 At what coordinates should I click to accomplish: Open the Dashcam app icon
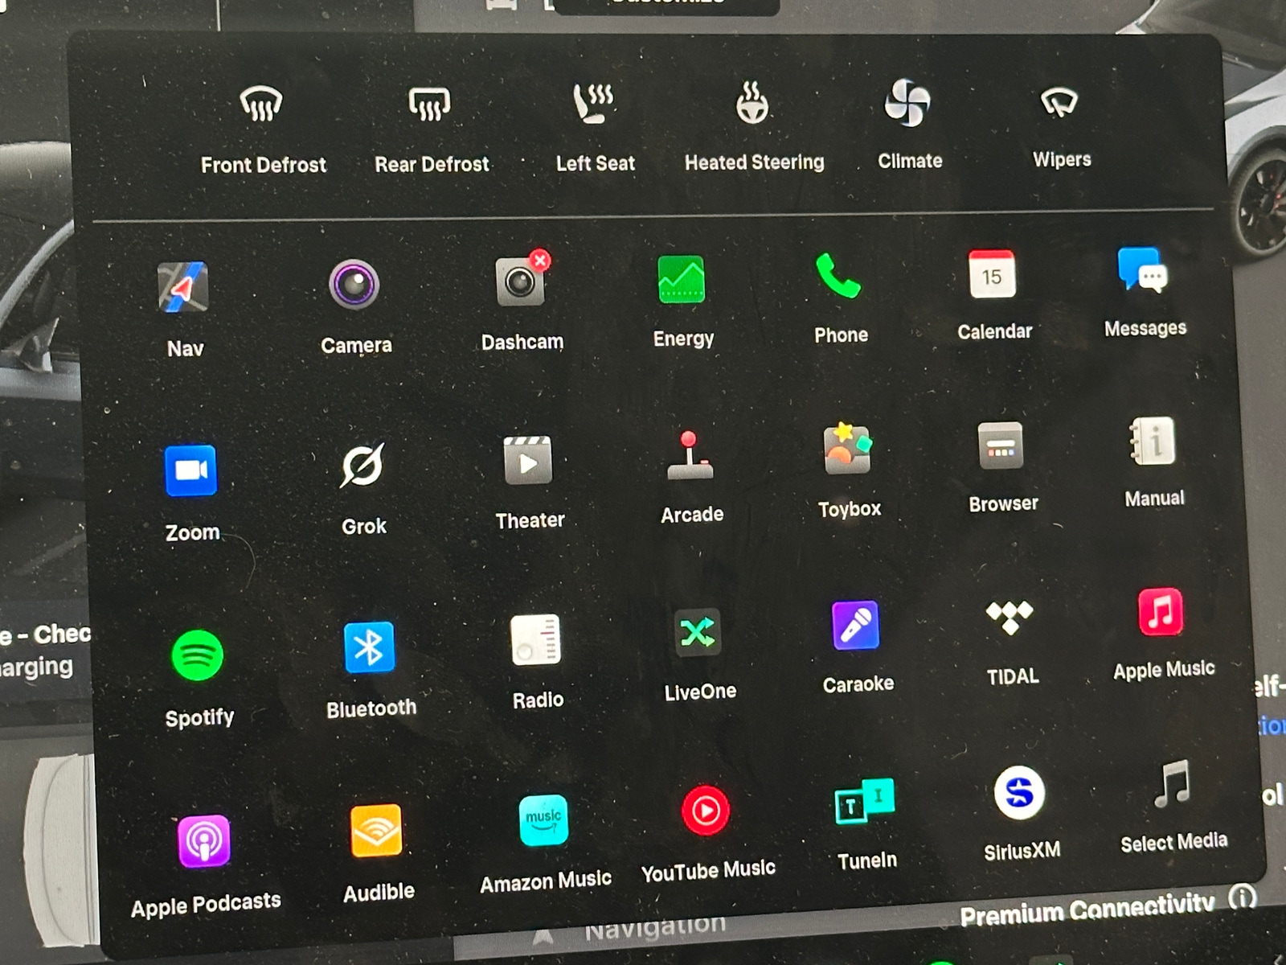(519, 281)
